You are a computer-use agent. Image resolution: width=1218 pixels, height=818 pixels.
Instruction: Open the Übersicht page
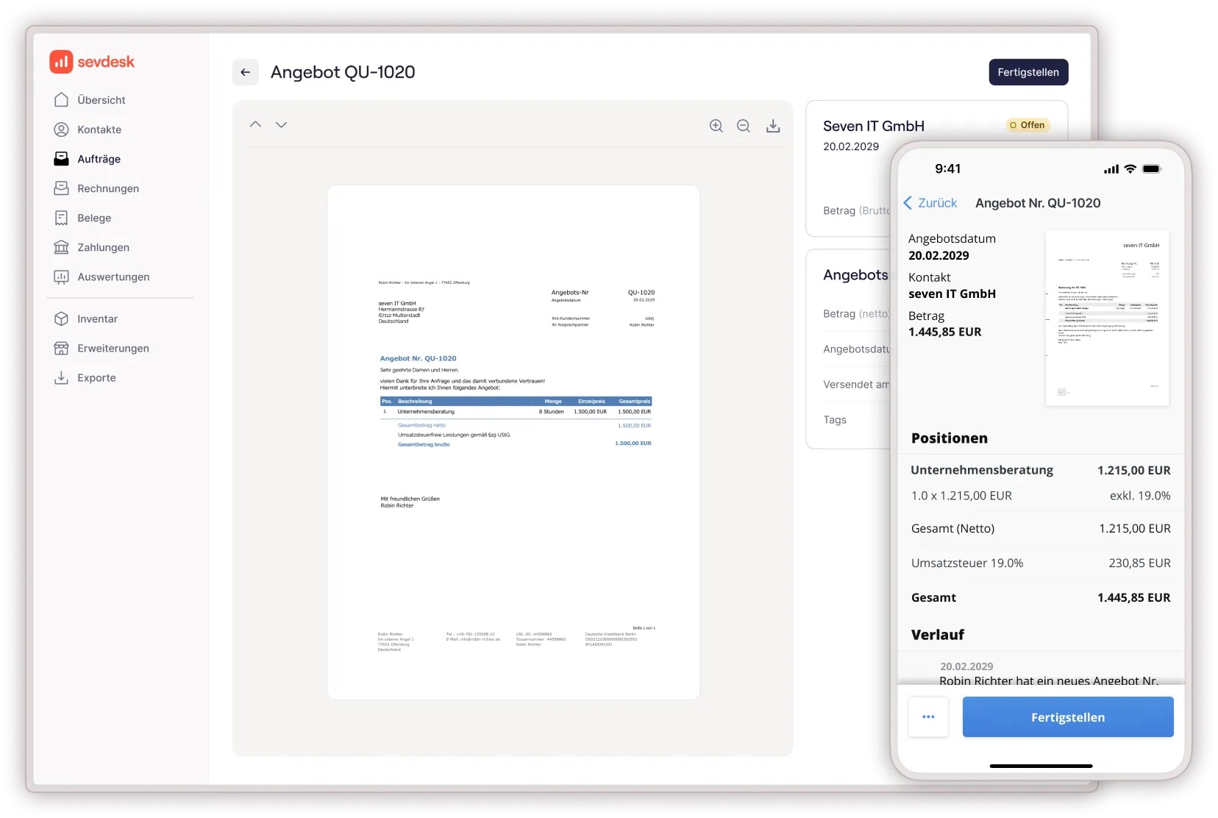pos(101,99)
